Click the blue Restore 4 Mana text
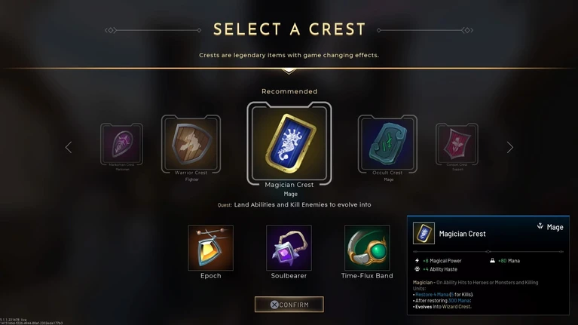The image size is (578, 325). point(432,294)
